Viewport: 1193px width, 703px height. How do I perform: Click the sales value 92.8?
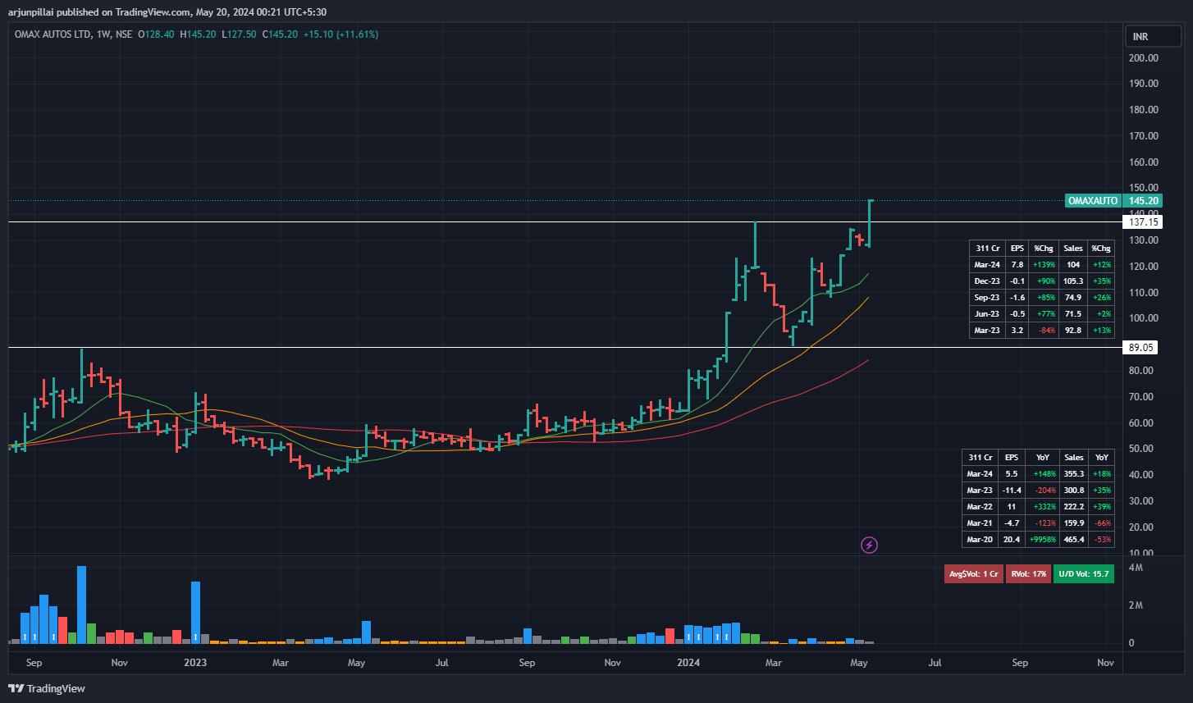[1072, 331]
